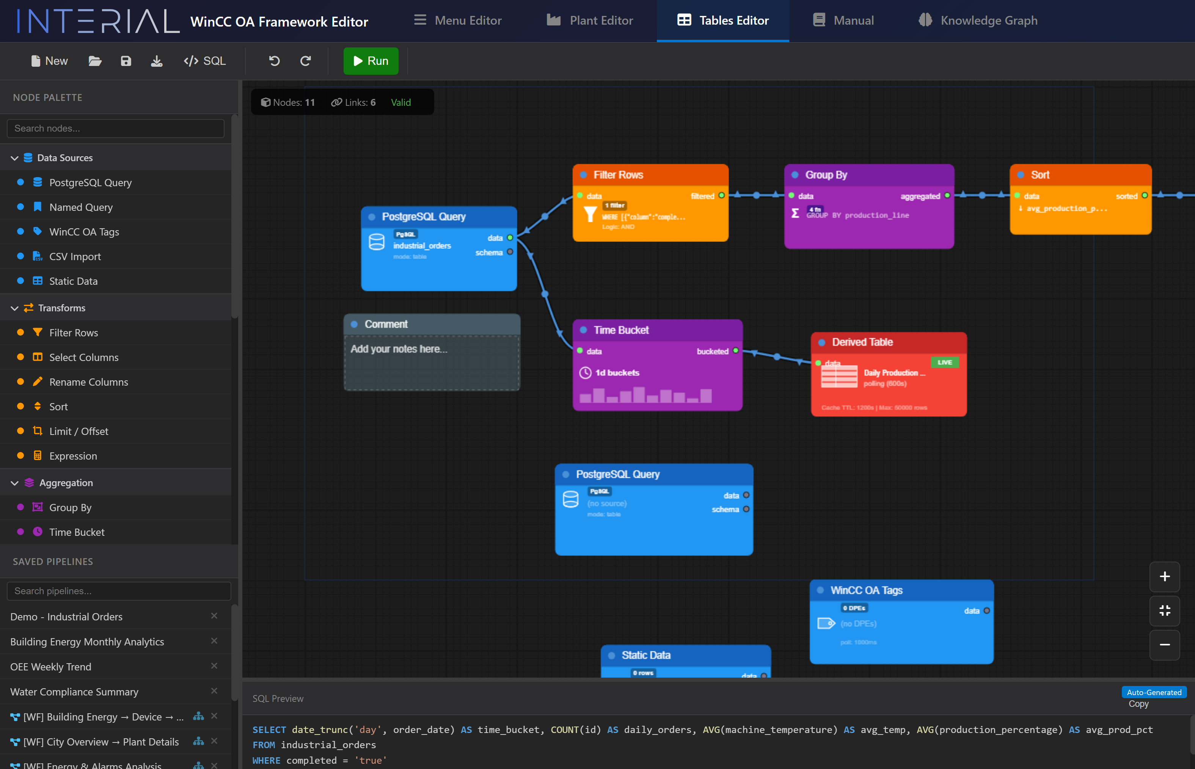
Task: Run the pipeline
Action: click(x=371, y=60)
